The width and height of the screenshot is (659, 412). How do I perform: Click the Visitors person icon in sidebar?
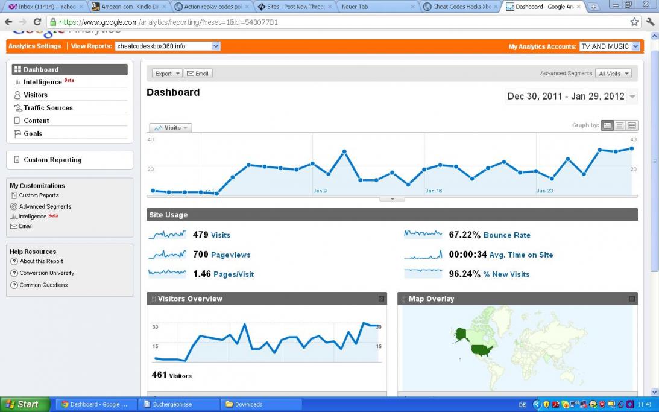tap(17, 95)
